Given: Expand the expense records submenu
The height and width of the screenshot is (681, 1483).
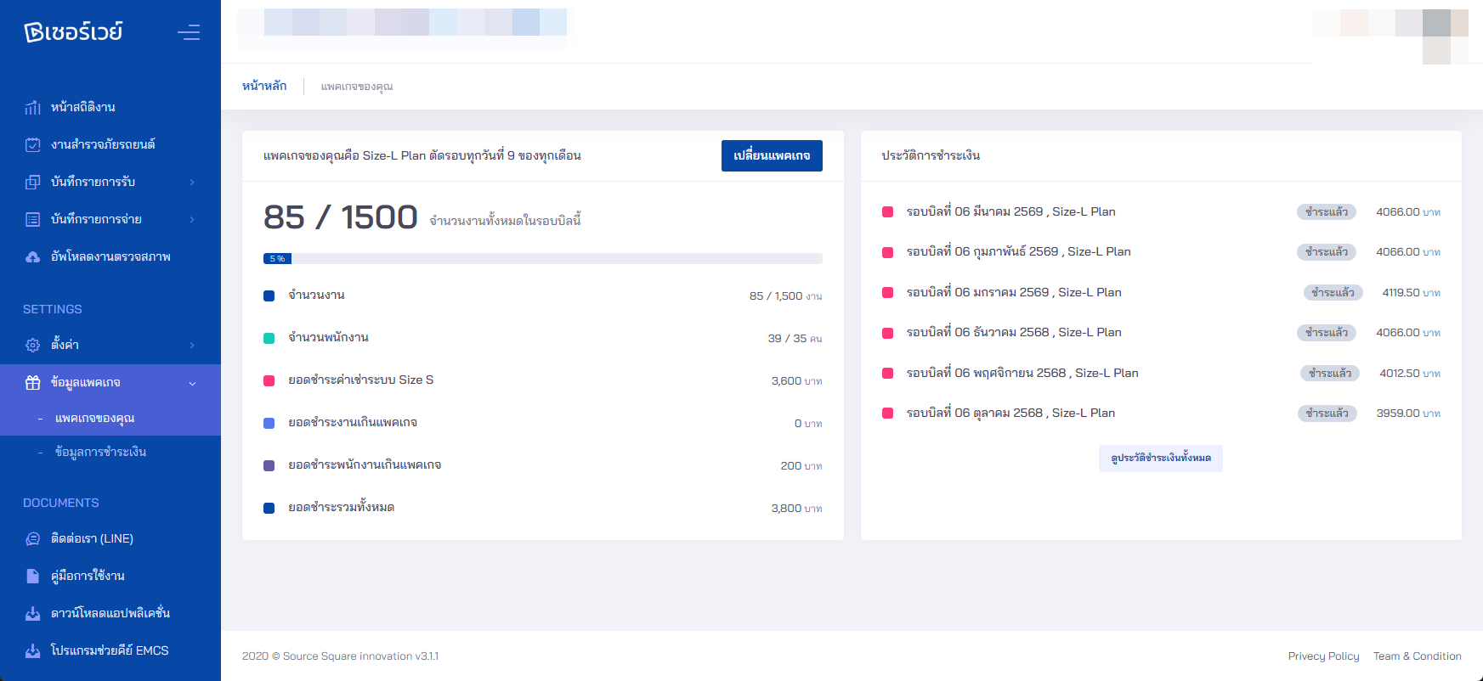Looking at the screenshot, I should 192,219.
